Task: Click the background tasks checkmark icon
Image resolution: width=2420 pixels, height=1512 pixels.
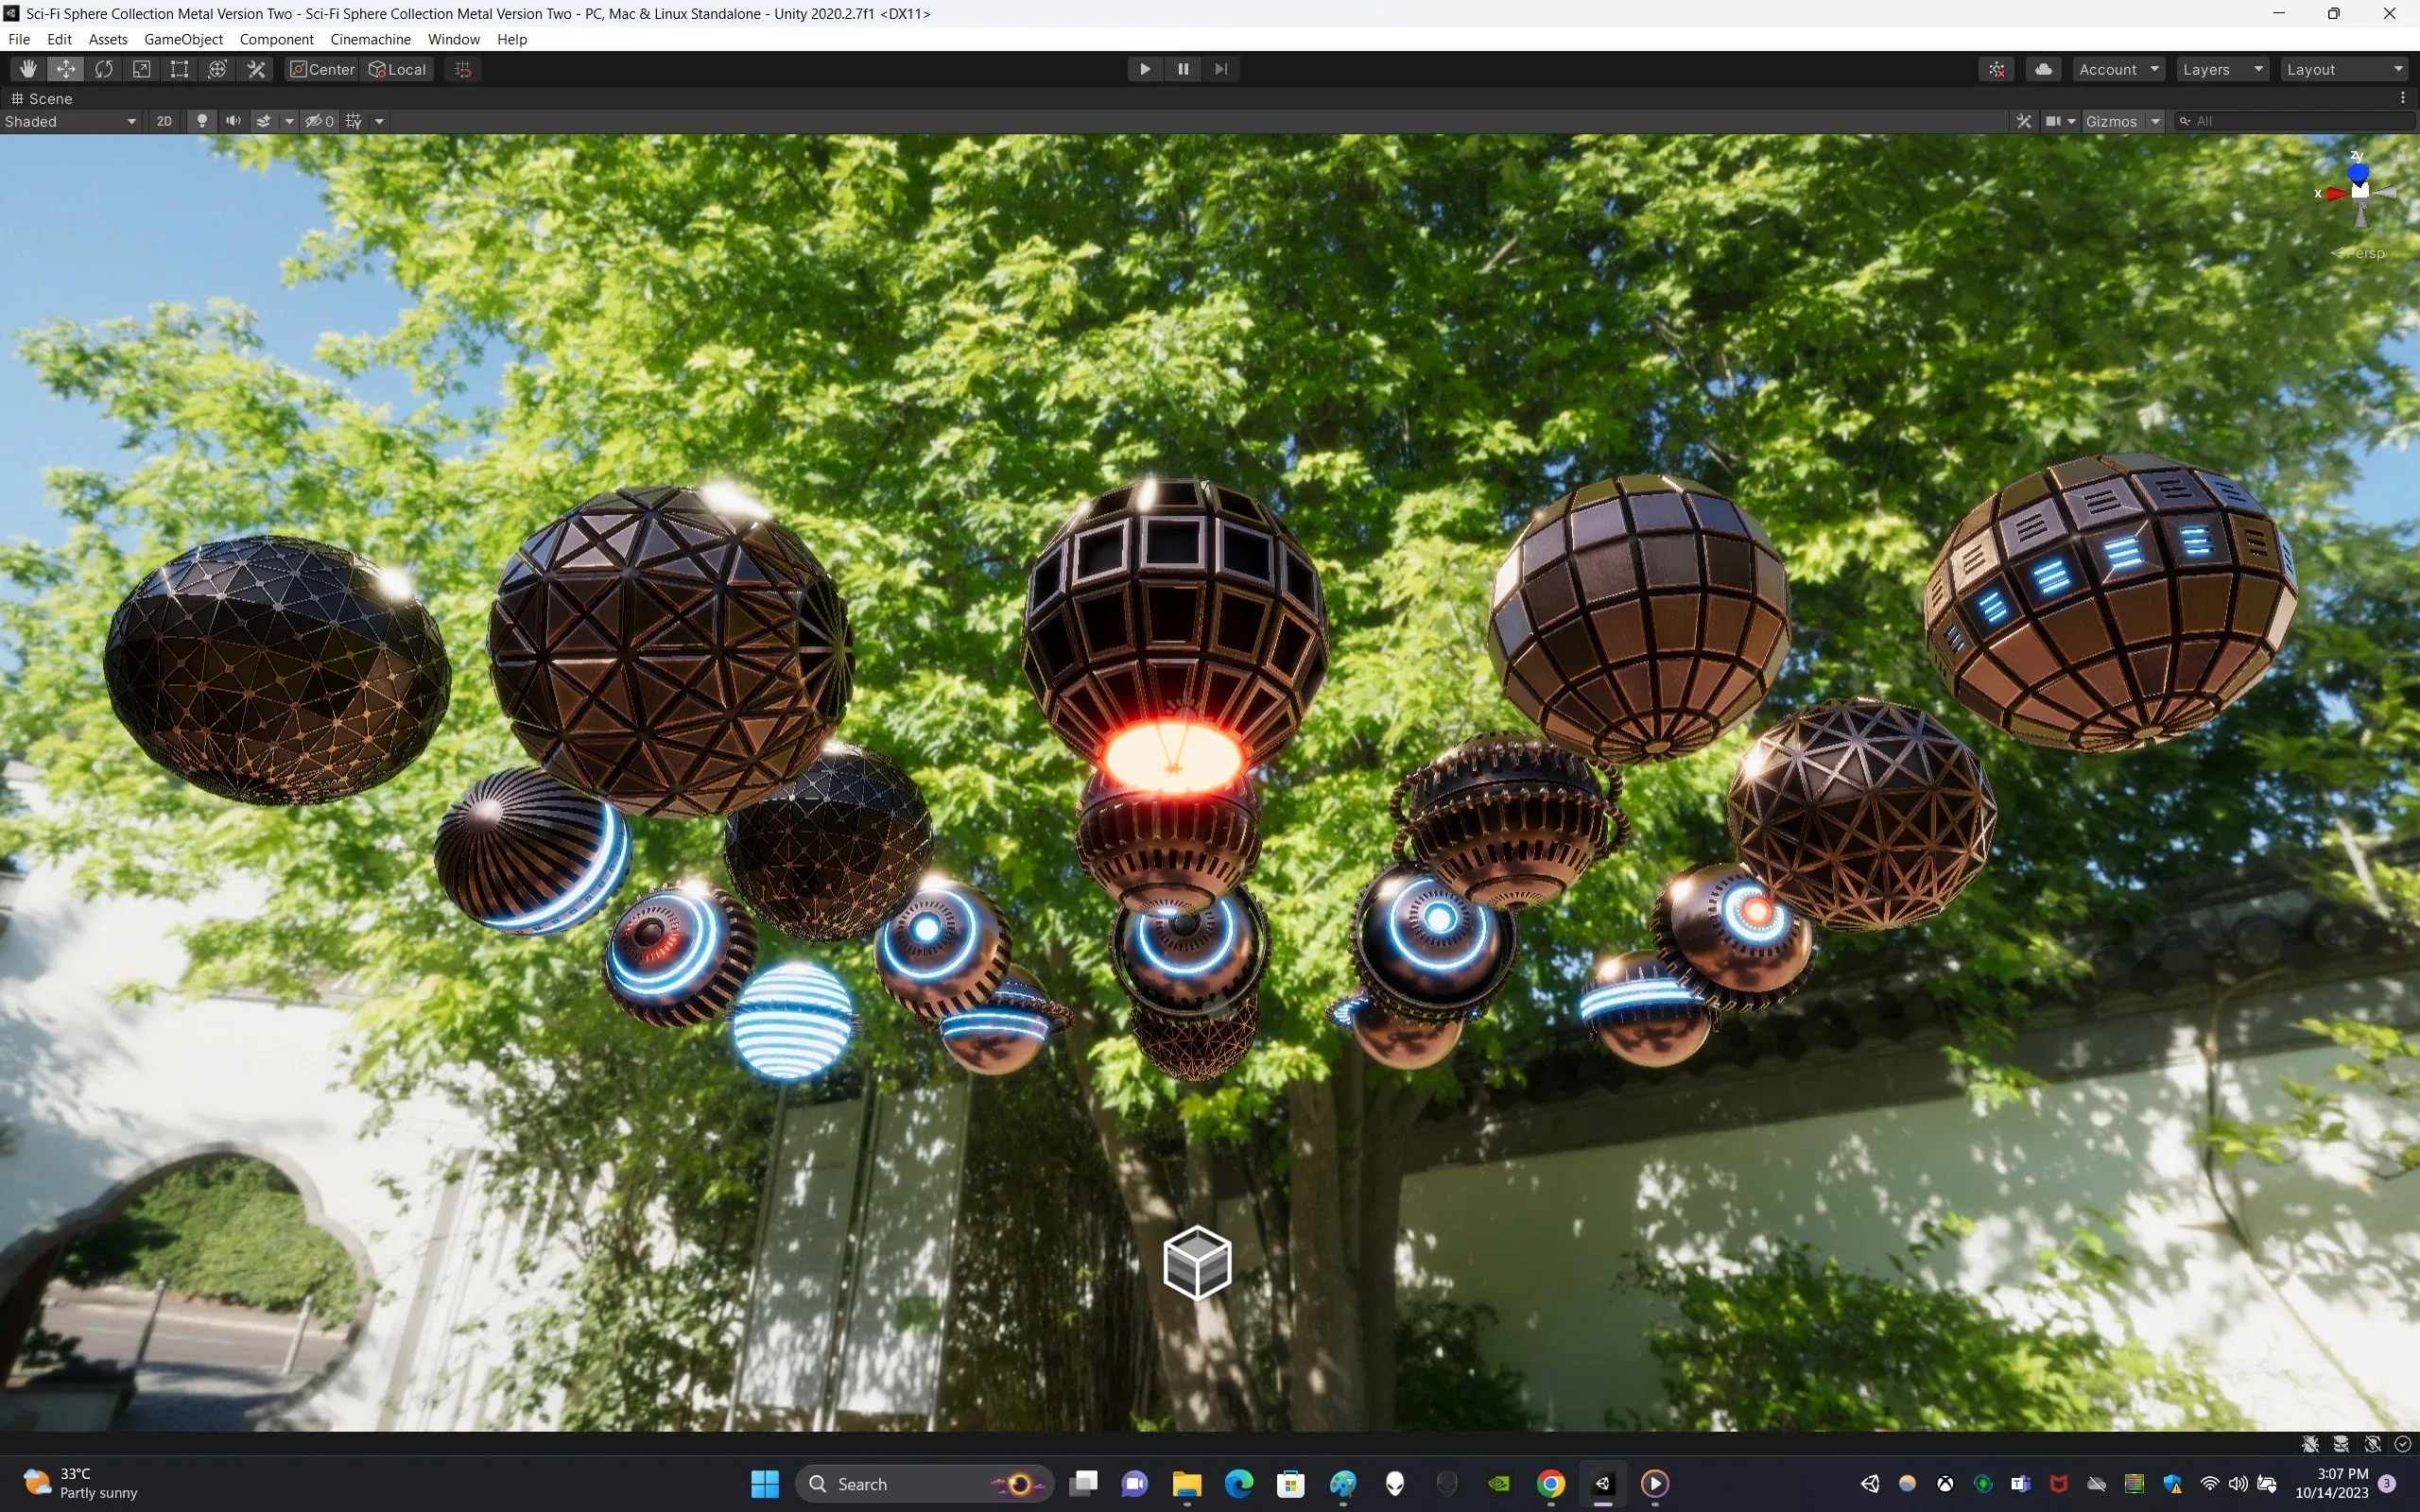Action: pos(2403,1443)
